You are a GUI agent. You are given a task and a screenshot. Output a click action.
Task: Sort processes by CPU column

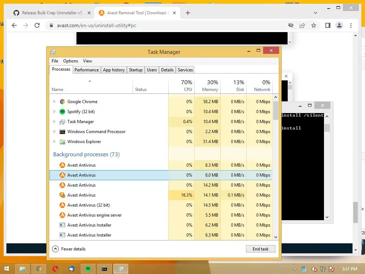[181, 86]
